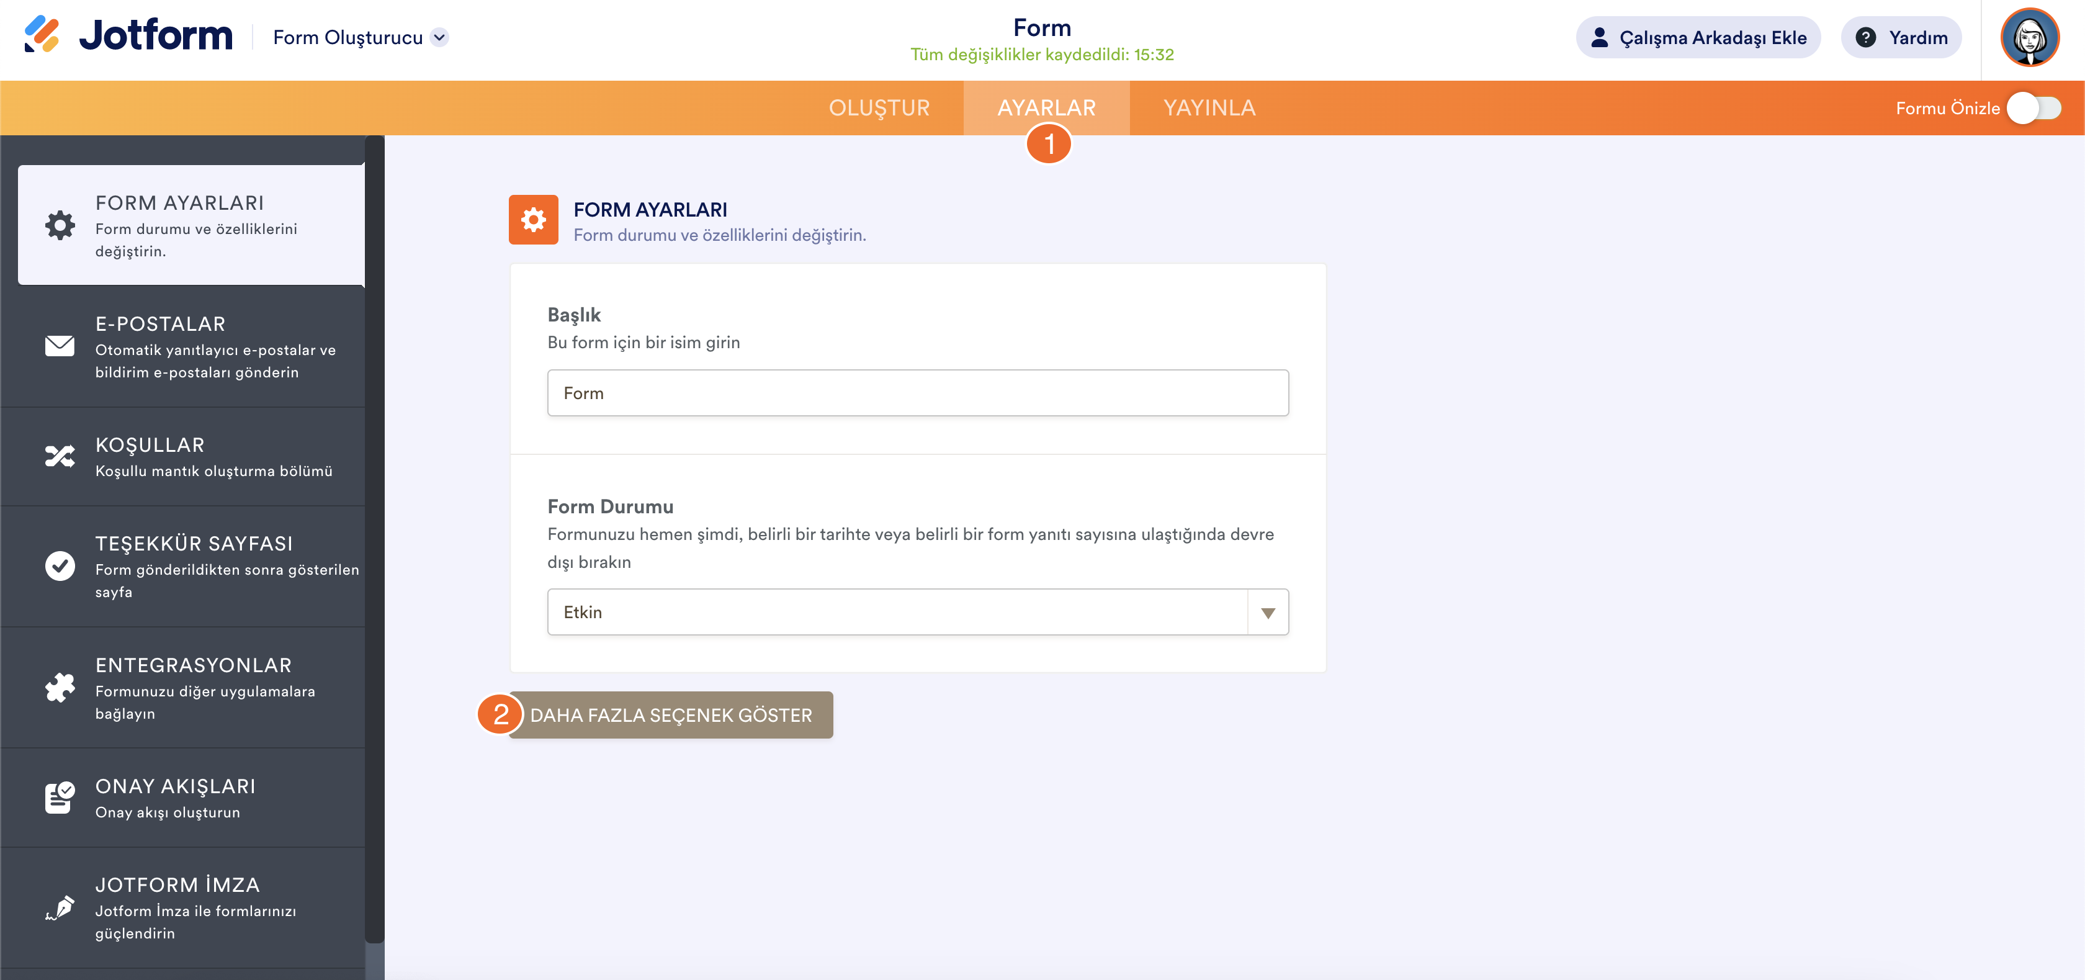Expand the Form Oluşturucu chevron menu
2085x980 pixels.
439,37
